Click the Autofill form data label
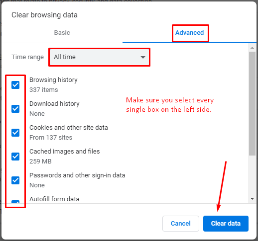Image resolution: width=258 pixels, height=241 pixels. pyautogui.click(x=54, y=199)
